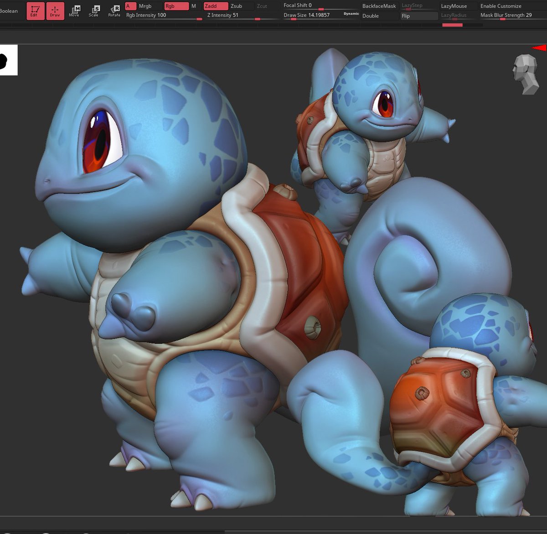Adjust the LazyRadius slider
This screenshot has width=547, height=534.
coord(458,16)
